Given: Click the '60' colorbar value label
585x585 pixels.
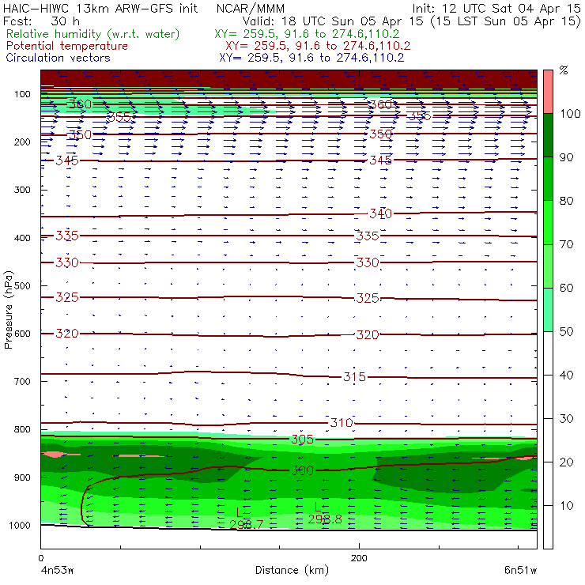Looking at the screenshot, I should coord(566,288).
